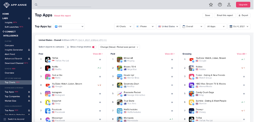
Task: Open the United States country dropdown
Action: (x=168, y=27)
